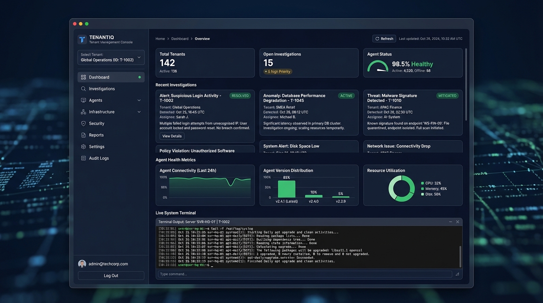
Task: Minimize the Live System Terminal panel
Action: (x=451, y=221)
